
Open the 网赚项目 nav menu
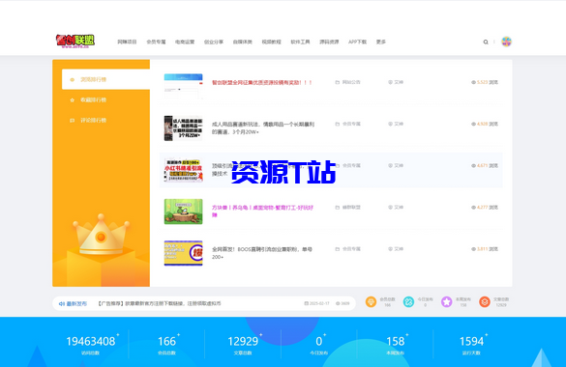point(127,42)
